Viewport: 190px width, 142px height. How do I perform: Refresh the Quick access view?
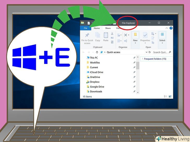click(x=150, y=52)
